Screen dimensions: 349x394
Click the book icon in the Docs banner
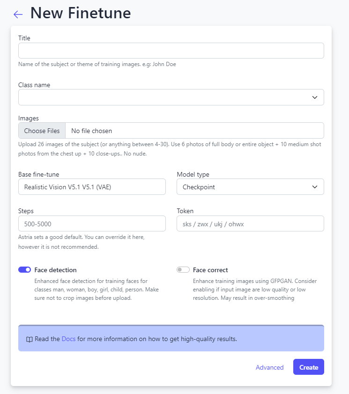(29, 339)
